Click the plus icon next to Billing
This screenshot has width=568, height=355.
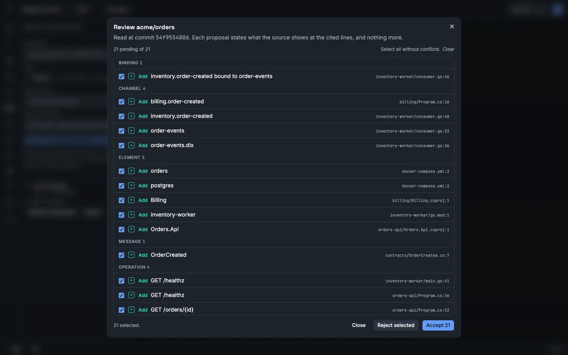131,200
